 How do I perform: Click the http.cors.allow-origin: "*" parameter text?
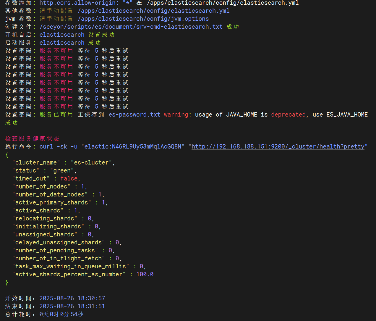tap(86, 3)
